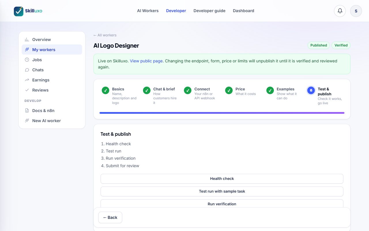Image resolution: width=369 pixels, height=231 pixels.
Task: Open the S user avatar menu
Action: pos(356,11)
